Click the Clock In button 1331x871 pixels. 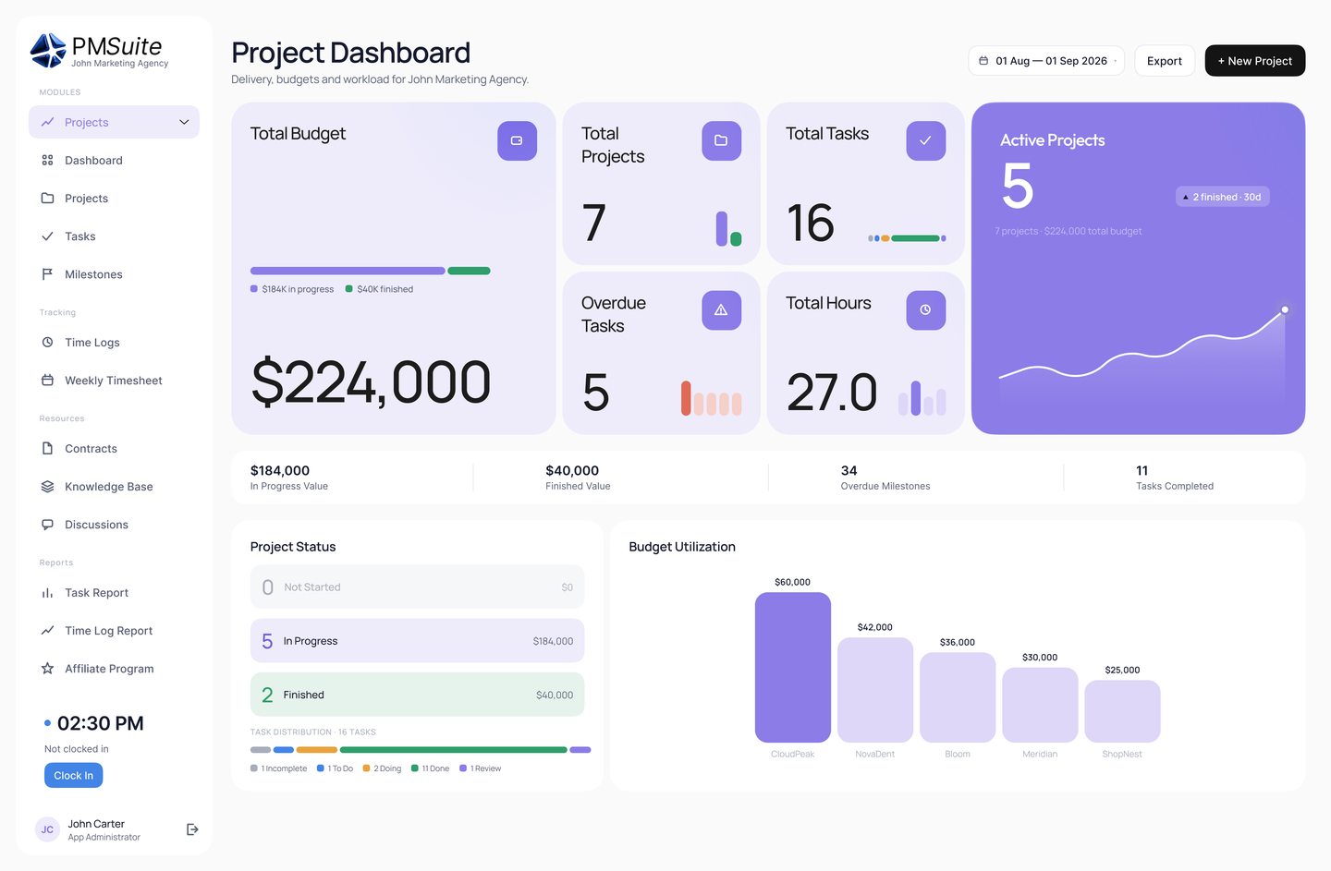[73, 775]
